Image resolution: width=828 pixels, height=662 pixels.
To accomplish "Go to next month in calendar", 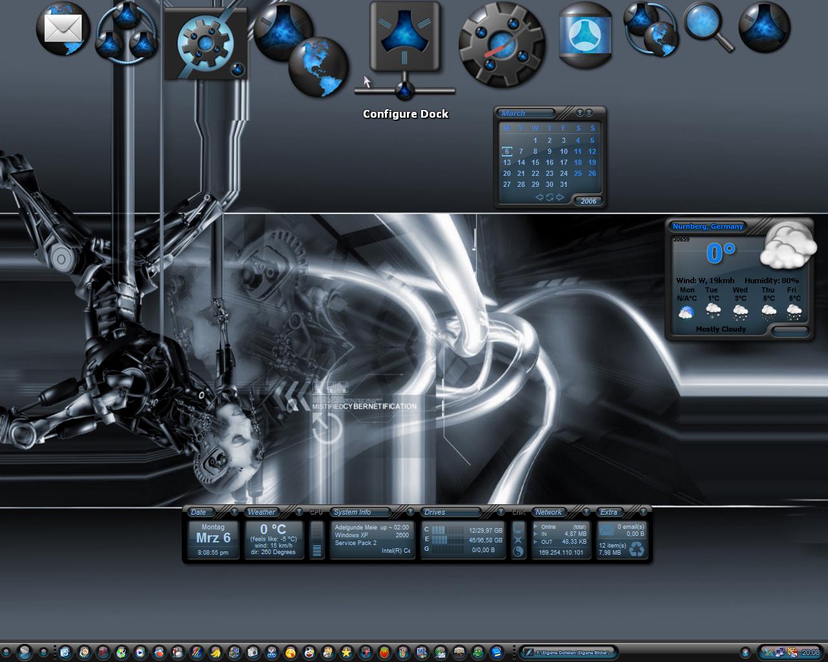I will point(560,197).
